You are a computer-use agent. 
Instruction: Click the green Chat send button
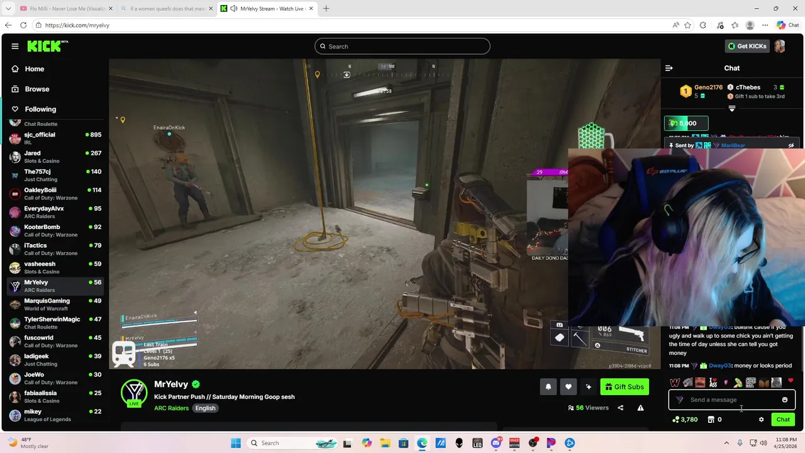783,420
